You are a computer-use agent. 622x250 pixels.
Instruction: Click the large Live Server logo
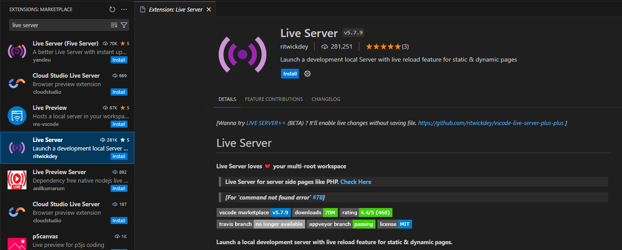click(x=243, y=54)
